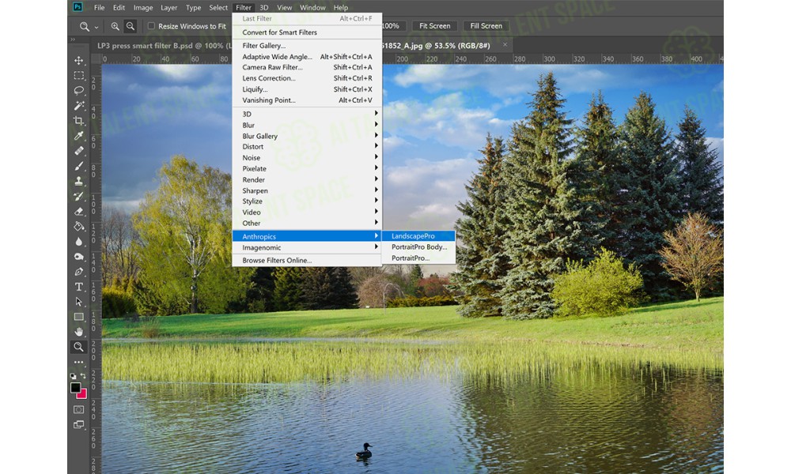
Task: Expand the Stylize submenu
Action: 307,201
